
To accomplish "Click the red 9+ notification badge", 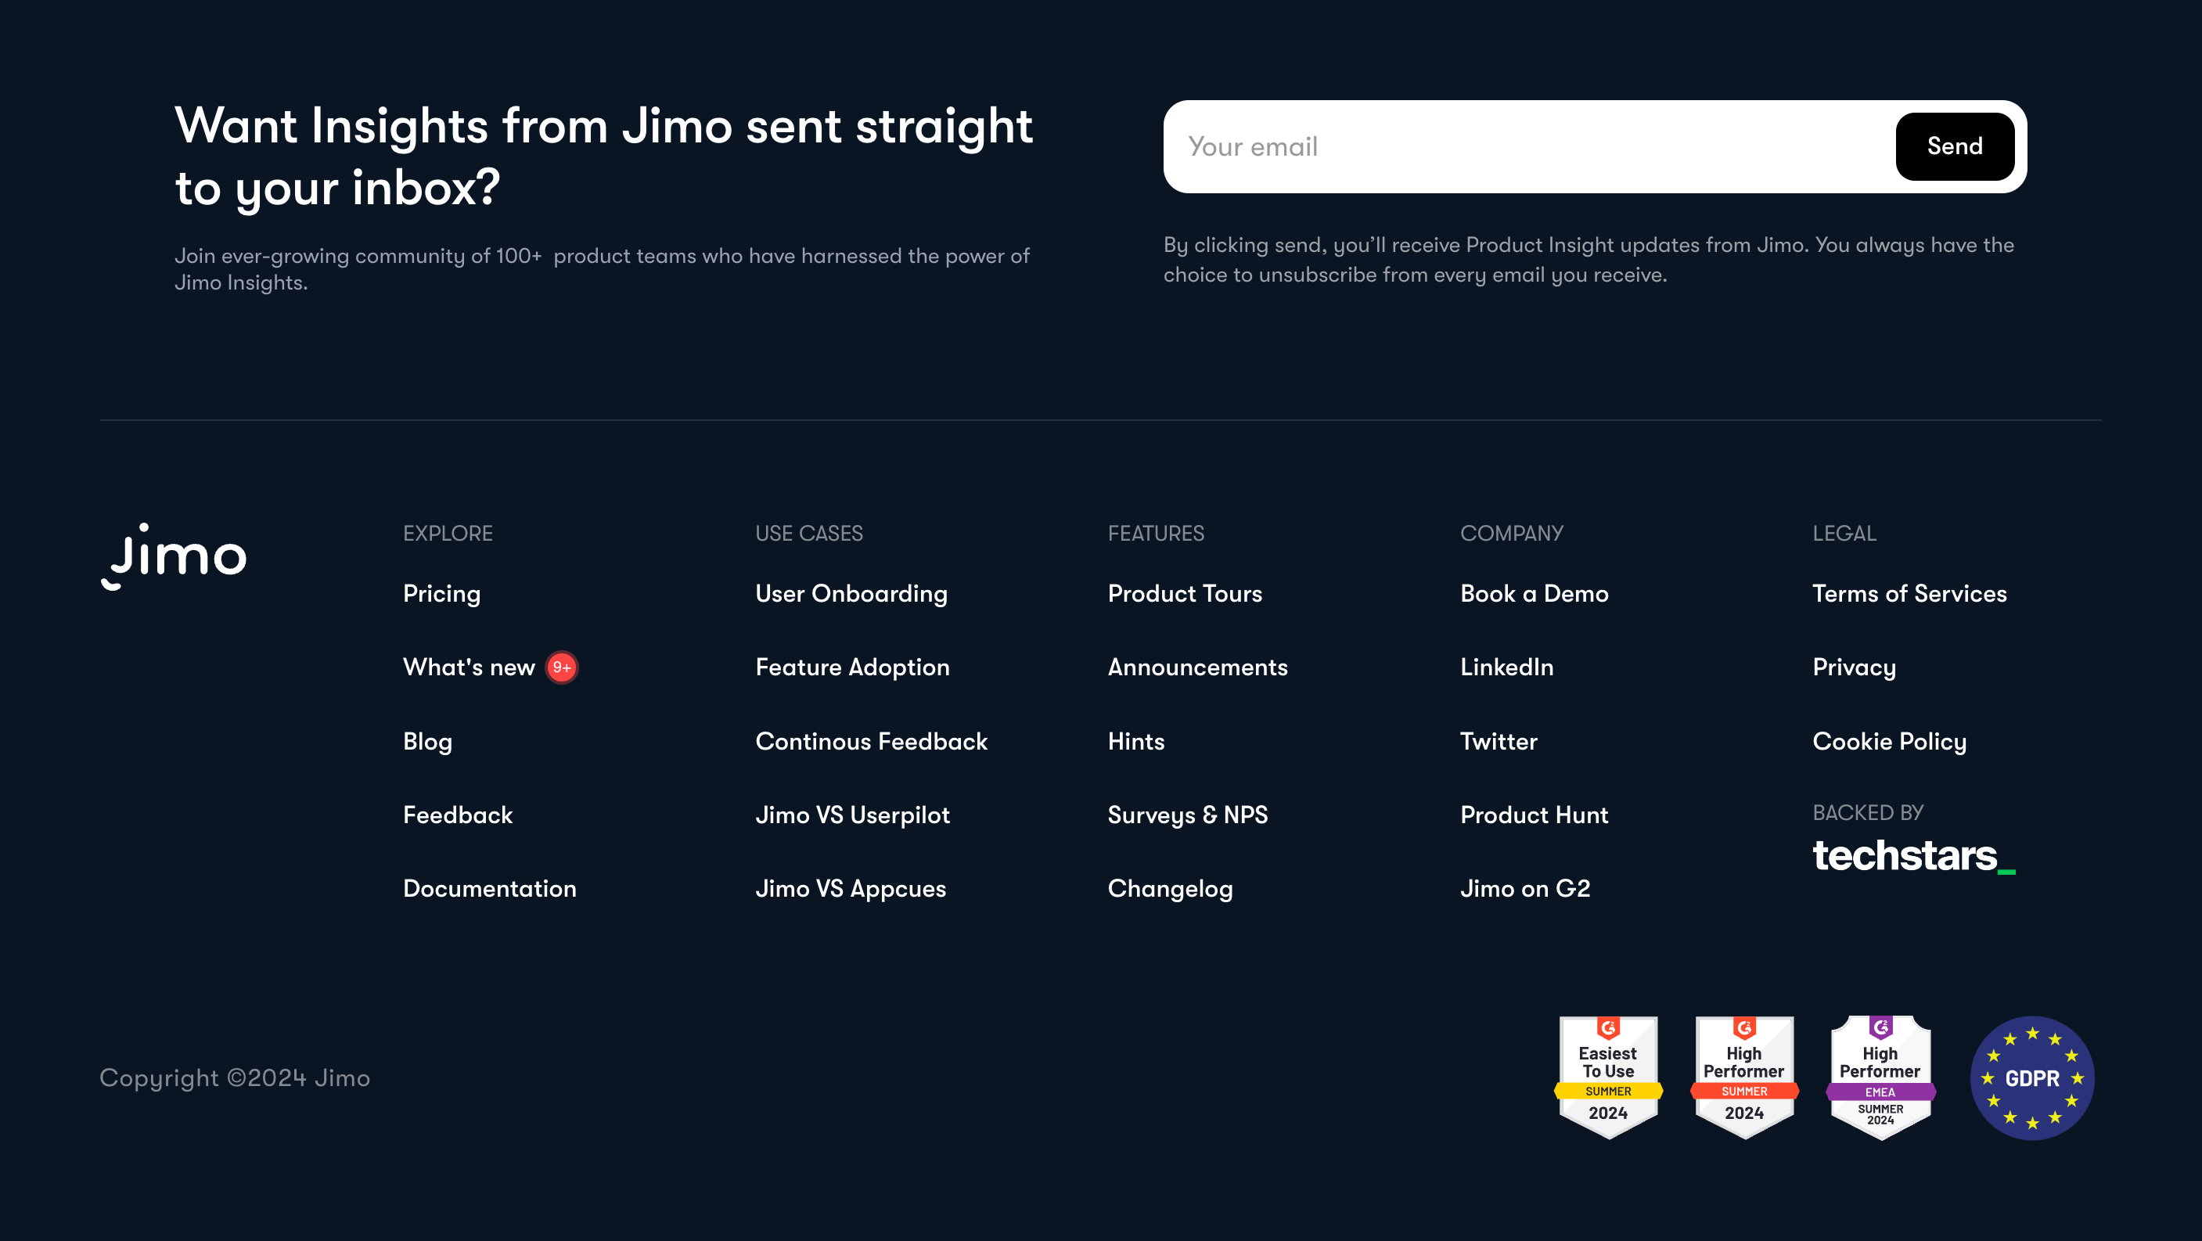I will click(562, 667).
